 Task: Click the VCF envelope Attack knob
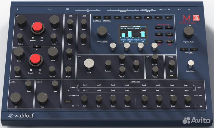84,100
